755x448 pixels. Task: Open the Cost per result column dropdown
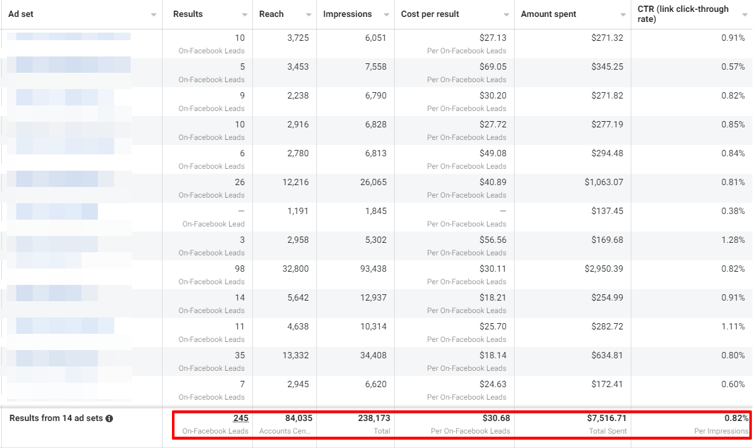tap(506, 14)
